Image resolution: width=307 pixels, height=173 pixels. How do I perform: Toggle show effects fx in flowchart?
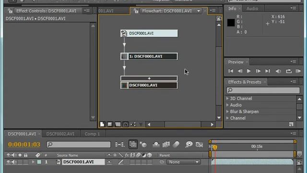pyautogui.click(x=126, y=124)
